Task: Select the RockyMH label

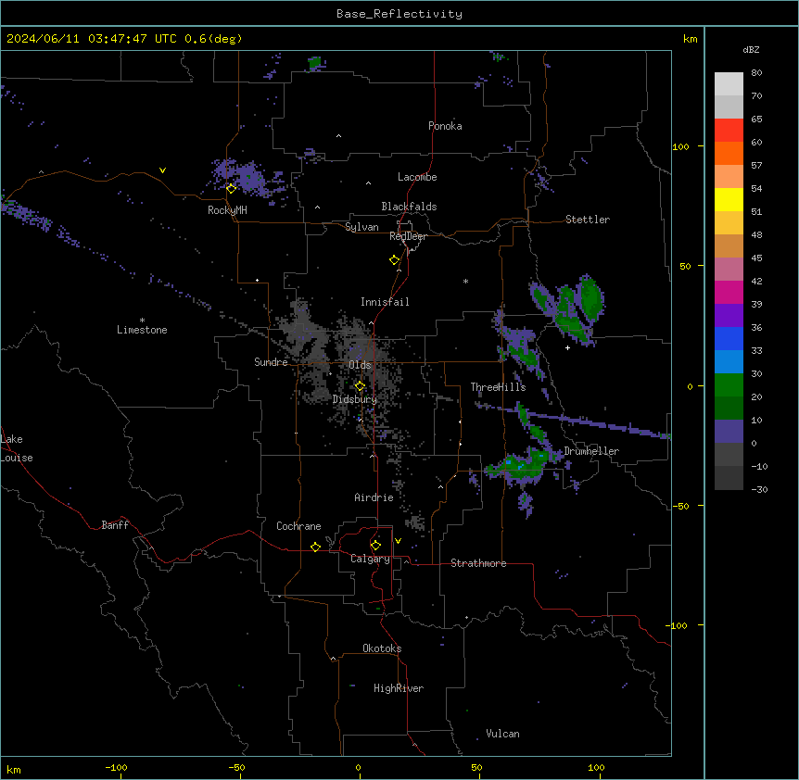Action: pyautogui.click(x=227, y=210)
